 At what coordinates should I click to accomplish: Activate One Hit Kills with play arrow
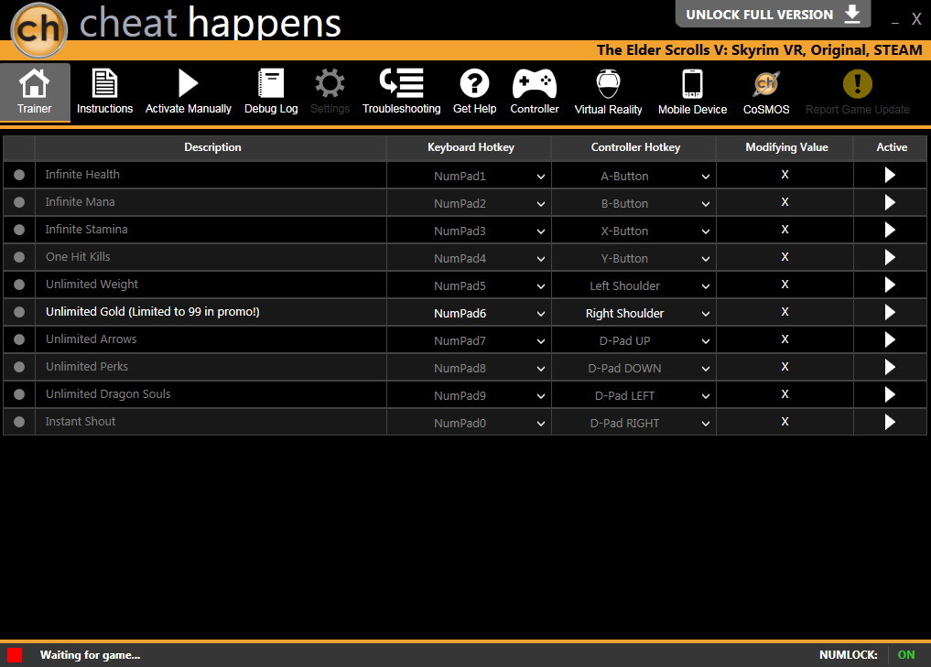pos(890,257)
